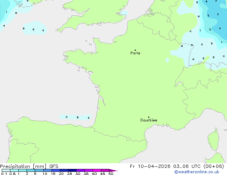Click the legend value '50'
This screenshot has width=227, height=175.
(x=111, y=174)
